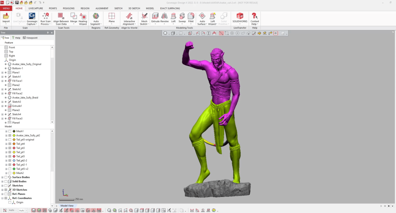
Task: Open the Mesh Sketch dropdown arrow
Action: (148, 24)
